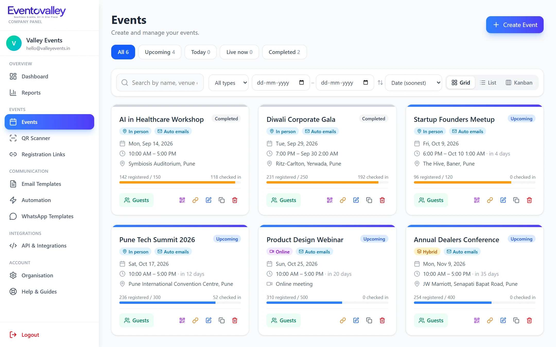Open the All types dropdown
Screen dimensions: 556x347
point(229,83)
